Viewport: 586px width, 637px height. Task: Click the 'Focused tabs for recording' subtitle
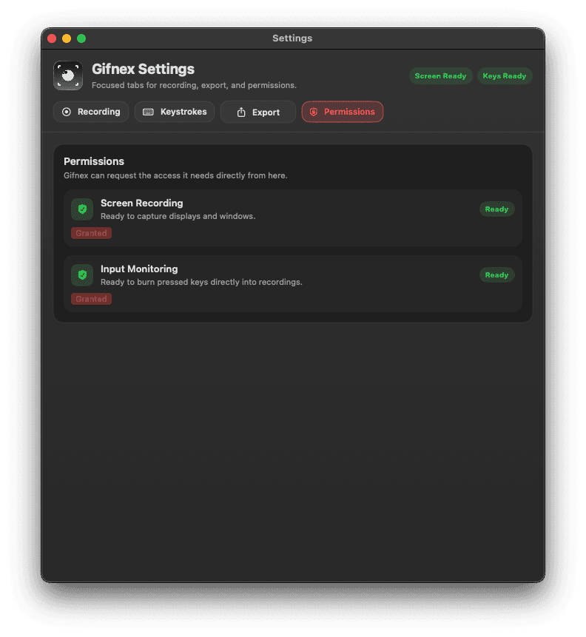tap(195, 85)
